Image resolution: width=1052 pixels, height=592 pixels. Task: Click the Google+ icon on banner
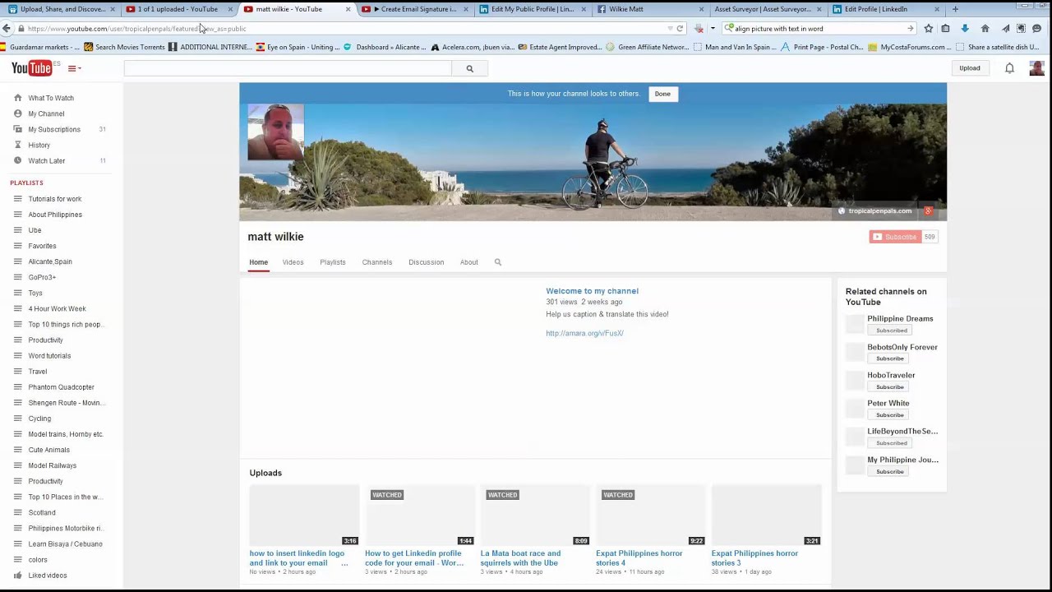point(928,211)
